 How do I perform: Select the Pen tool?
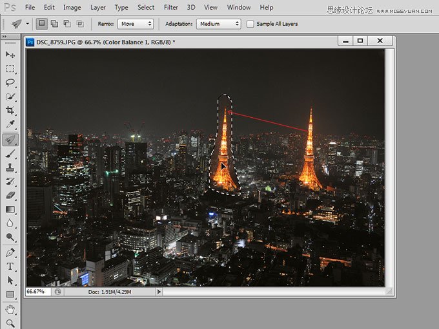point(10,252)
